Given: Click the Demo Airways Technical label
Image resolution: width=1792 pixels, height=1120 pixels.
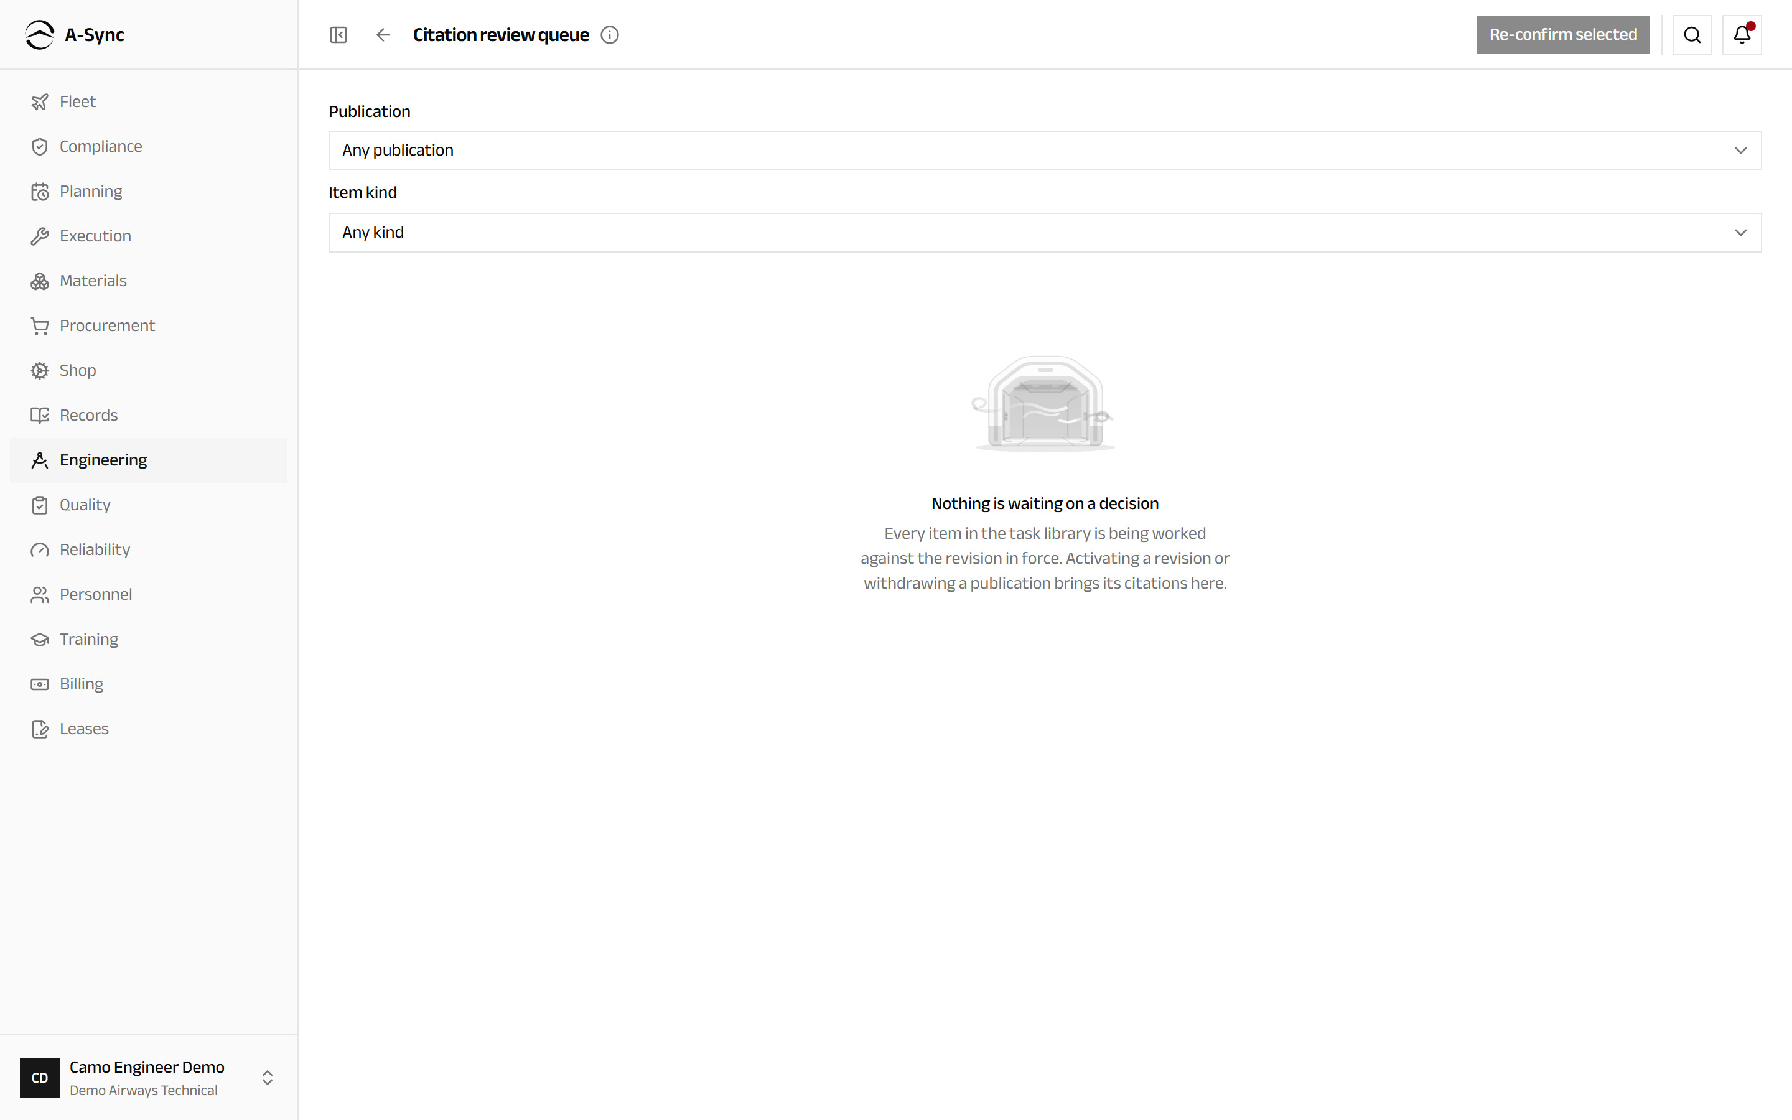Looking at the screenshot, I should [144, 1090].
